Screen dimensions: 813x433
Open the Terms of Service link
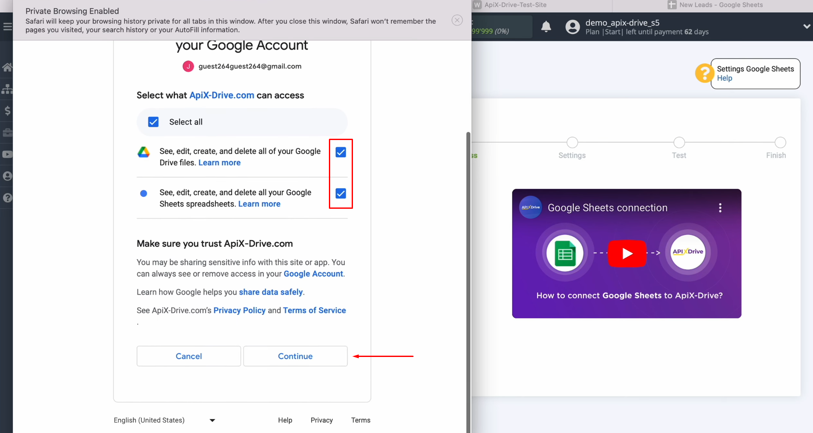tap(314, 310)
